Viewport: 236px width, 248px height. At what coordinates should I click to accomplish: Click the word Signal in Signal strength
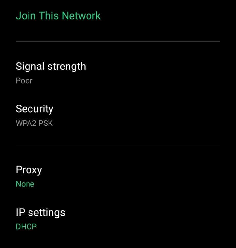pos(30,67)
